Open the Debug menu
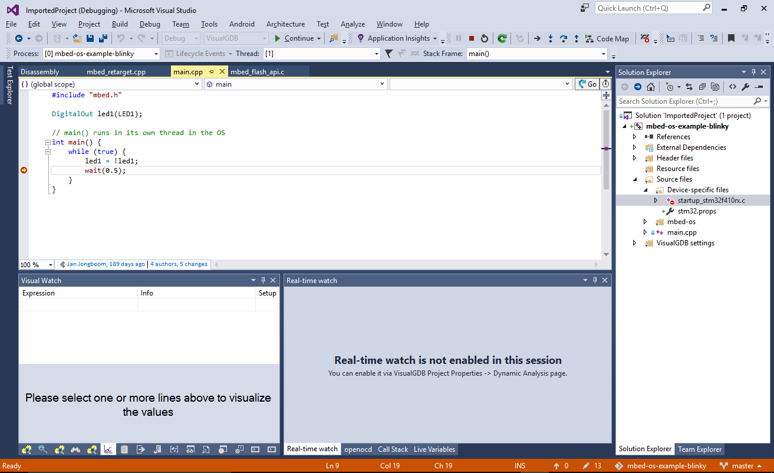 150,24
